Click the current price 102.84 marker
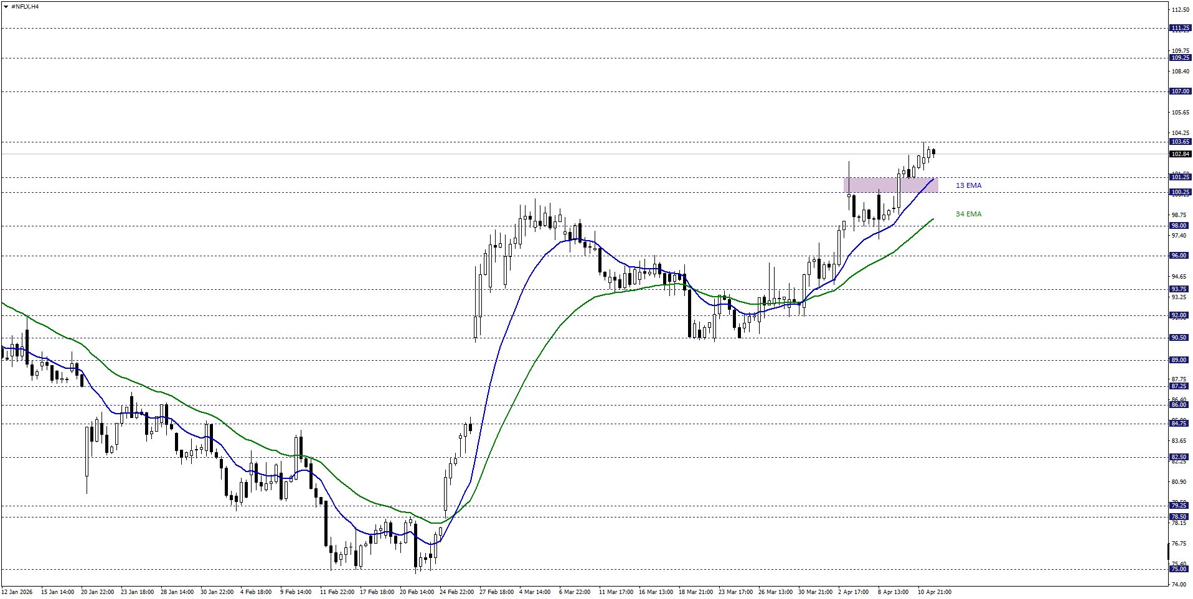Image resolution: width=1193 pixels, height=599 pixels. pos(1180,154)
